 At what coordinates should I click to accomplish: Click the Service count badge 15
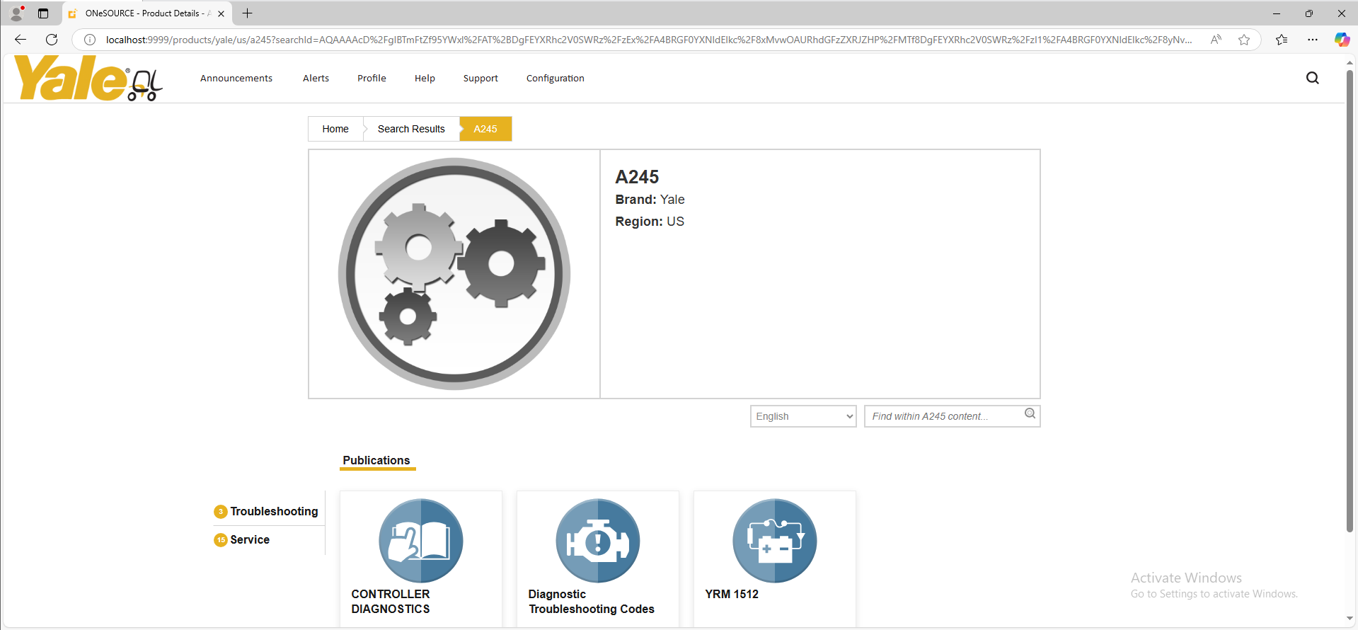(x=221, y=540)
